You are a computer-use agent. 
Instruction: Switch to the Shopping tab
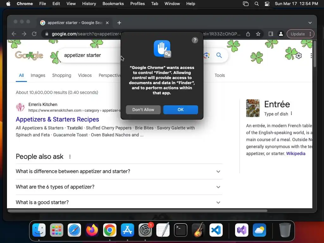pyautogui.click(x=62, y=75)
